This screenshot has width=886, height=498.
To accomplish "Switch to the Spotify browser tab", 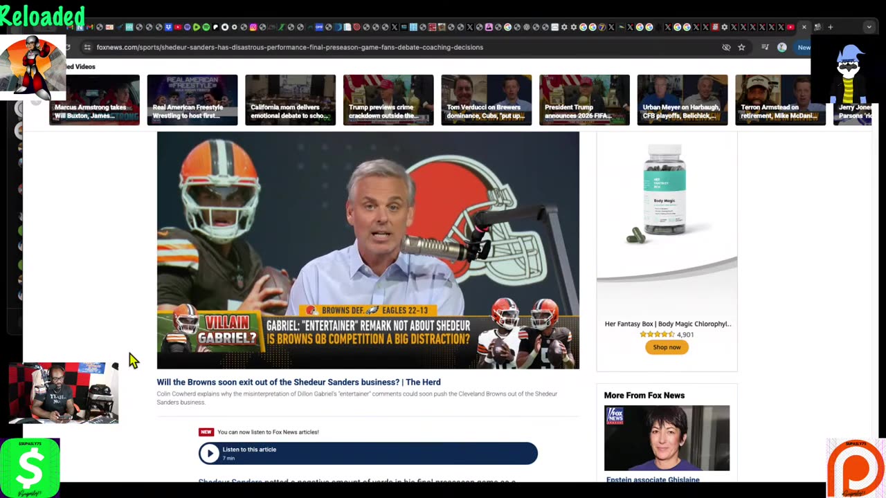I will click(206, 27).
